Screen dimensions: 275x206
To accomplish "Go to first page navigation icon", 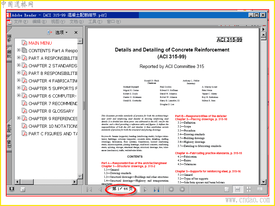I will coord(89,190).
